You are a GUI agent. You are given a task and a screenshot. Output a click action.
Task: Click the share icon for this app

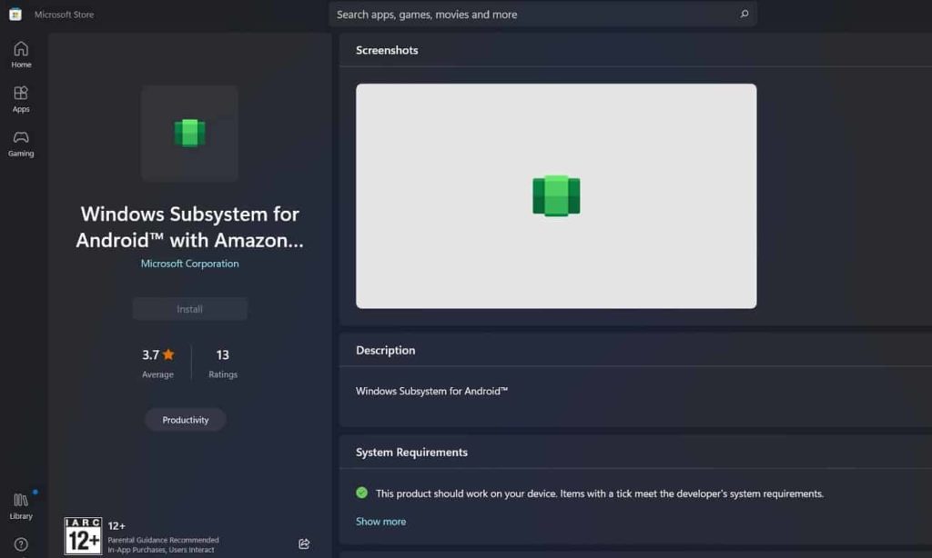click(x=304, y=543)
